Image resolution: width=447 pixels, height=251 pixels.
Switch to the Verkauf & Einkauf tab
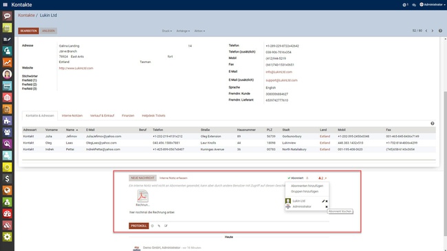click(x=102, y=116)
